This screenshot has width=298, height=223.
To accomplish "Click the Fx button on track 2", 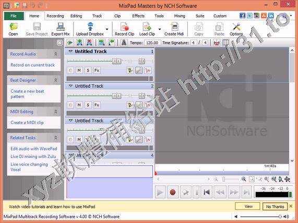I will (97, 105).
